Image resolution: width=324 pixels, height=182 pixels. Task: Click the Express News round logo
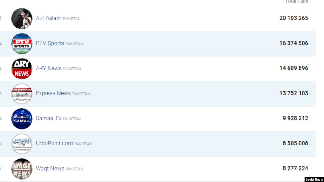click(22, 94)
